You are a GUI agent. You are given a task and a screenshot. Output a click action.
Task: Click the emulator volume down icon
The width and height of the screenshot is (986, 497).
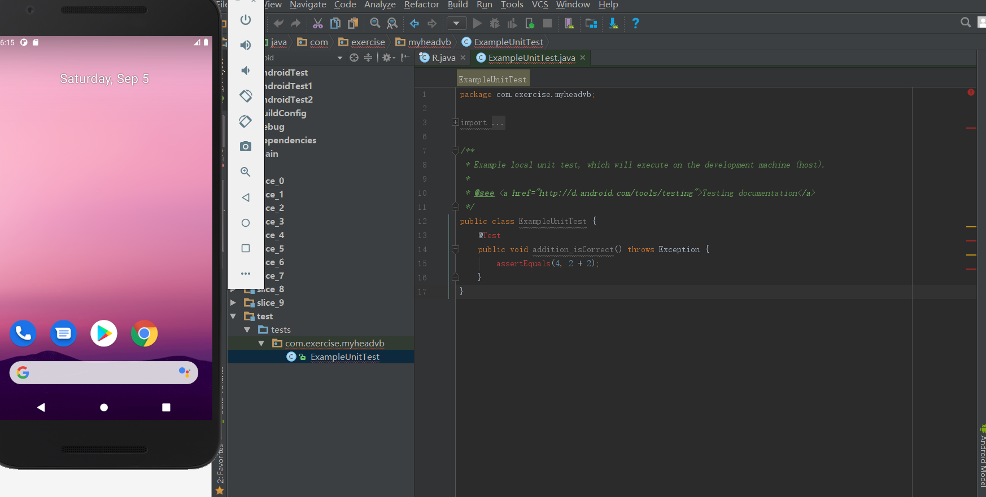pyautogui.click(x=245, y=71)
